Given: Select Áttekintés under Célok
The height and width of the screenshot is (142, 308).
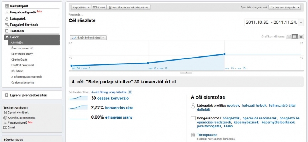Looking at the screenshot, I should pos(34,43).
